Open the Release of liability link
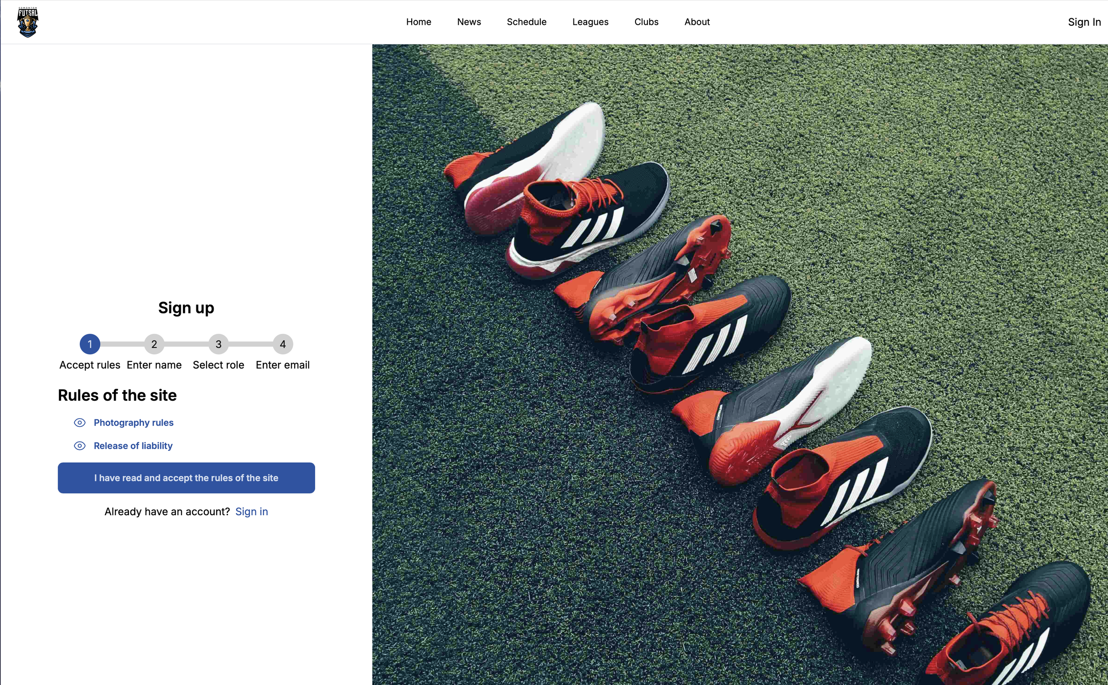Image resolution: width=1108 pixels, height=685 pixels. (x=133, y=446)
